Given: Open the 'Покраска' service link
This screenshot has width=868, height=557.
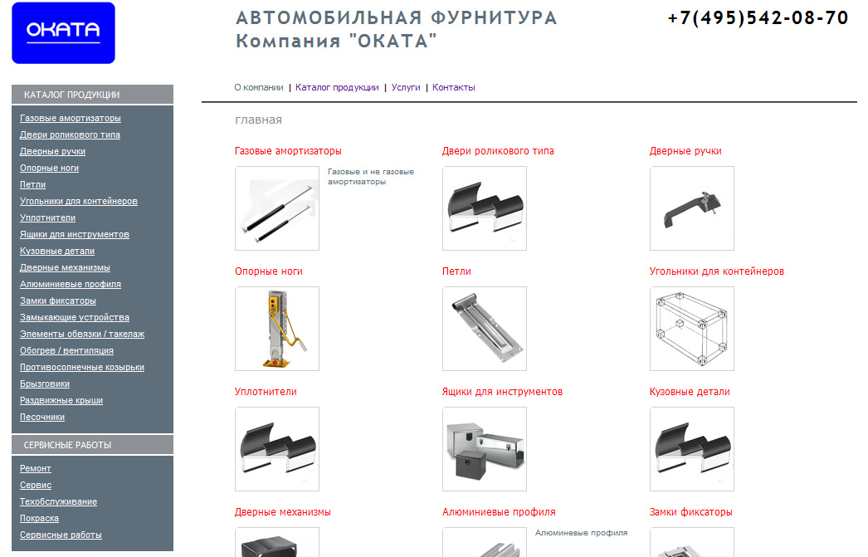Looking at the screenshot, I should pyautogui.click(x=39, y=518).
